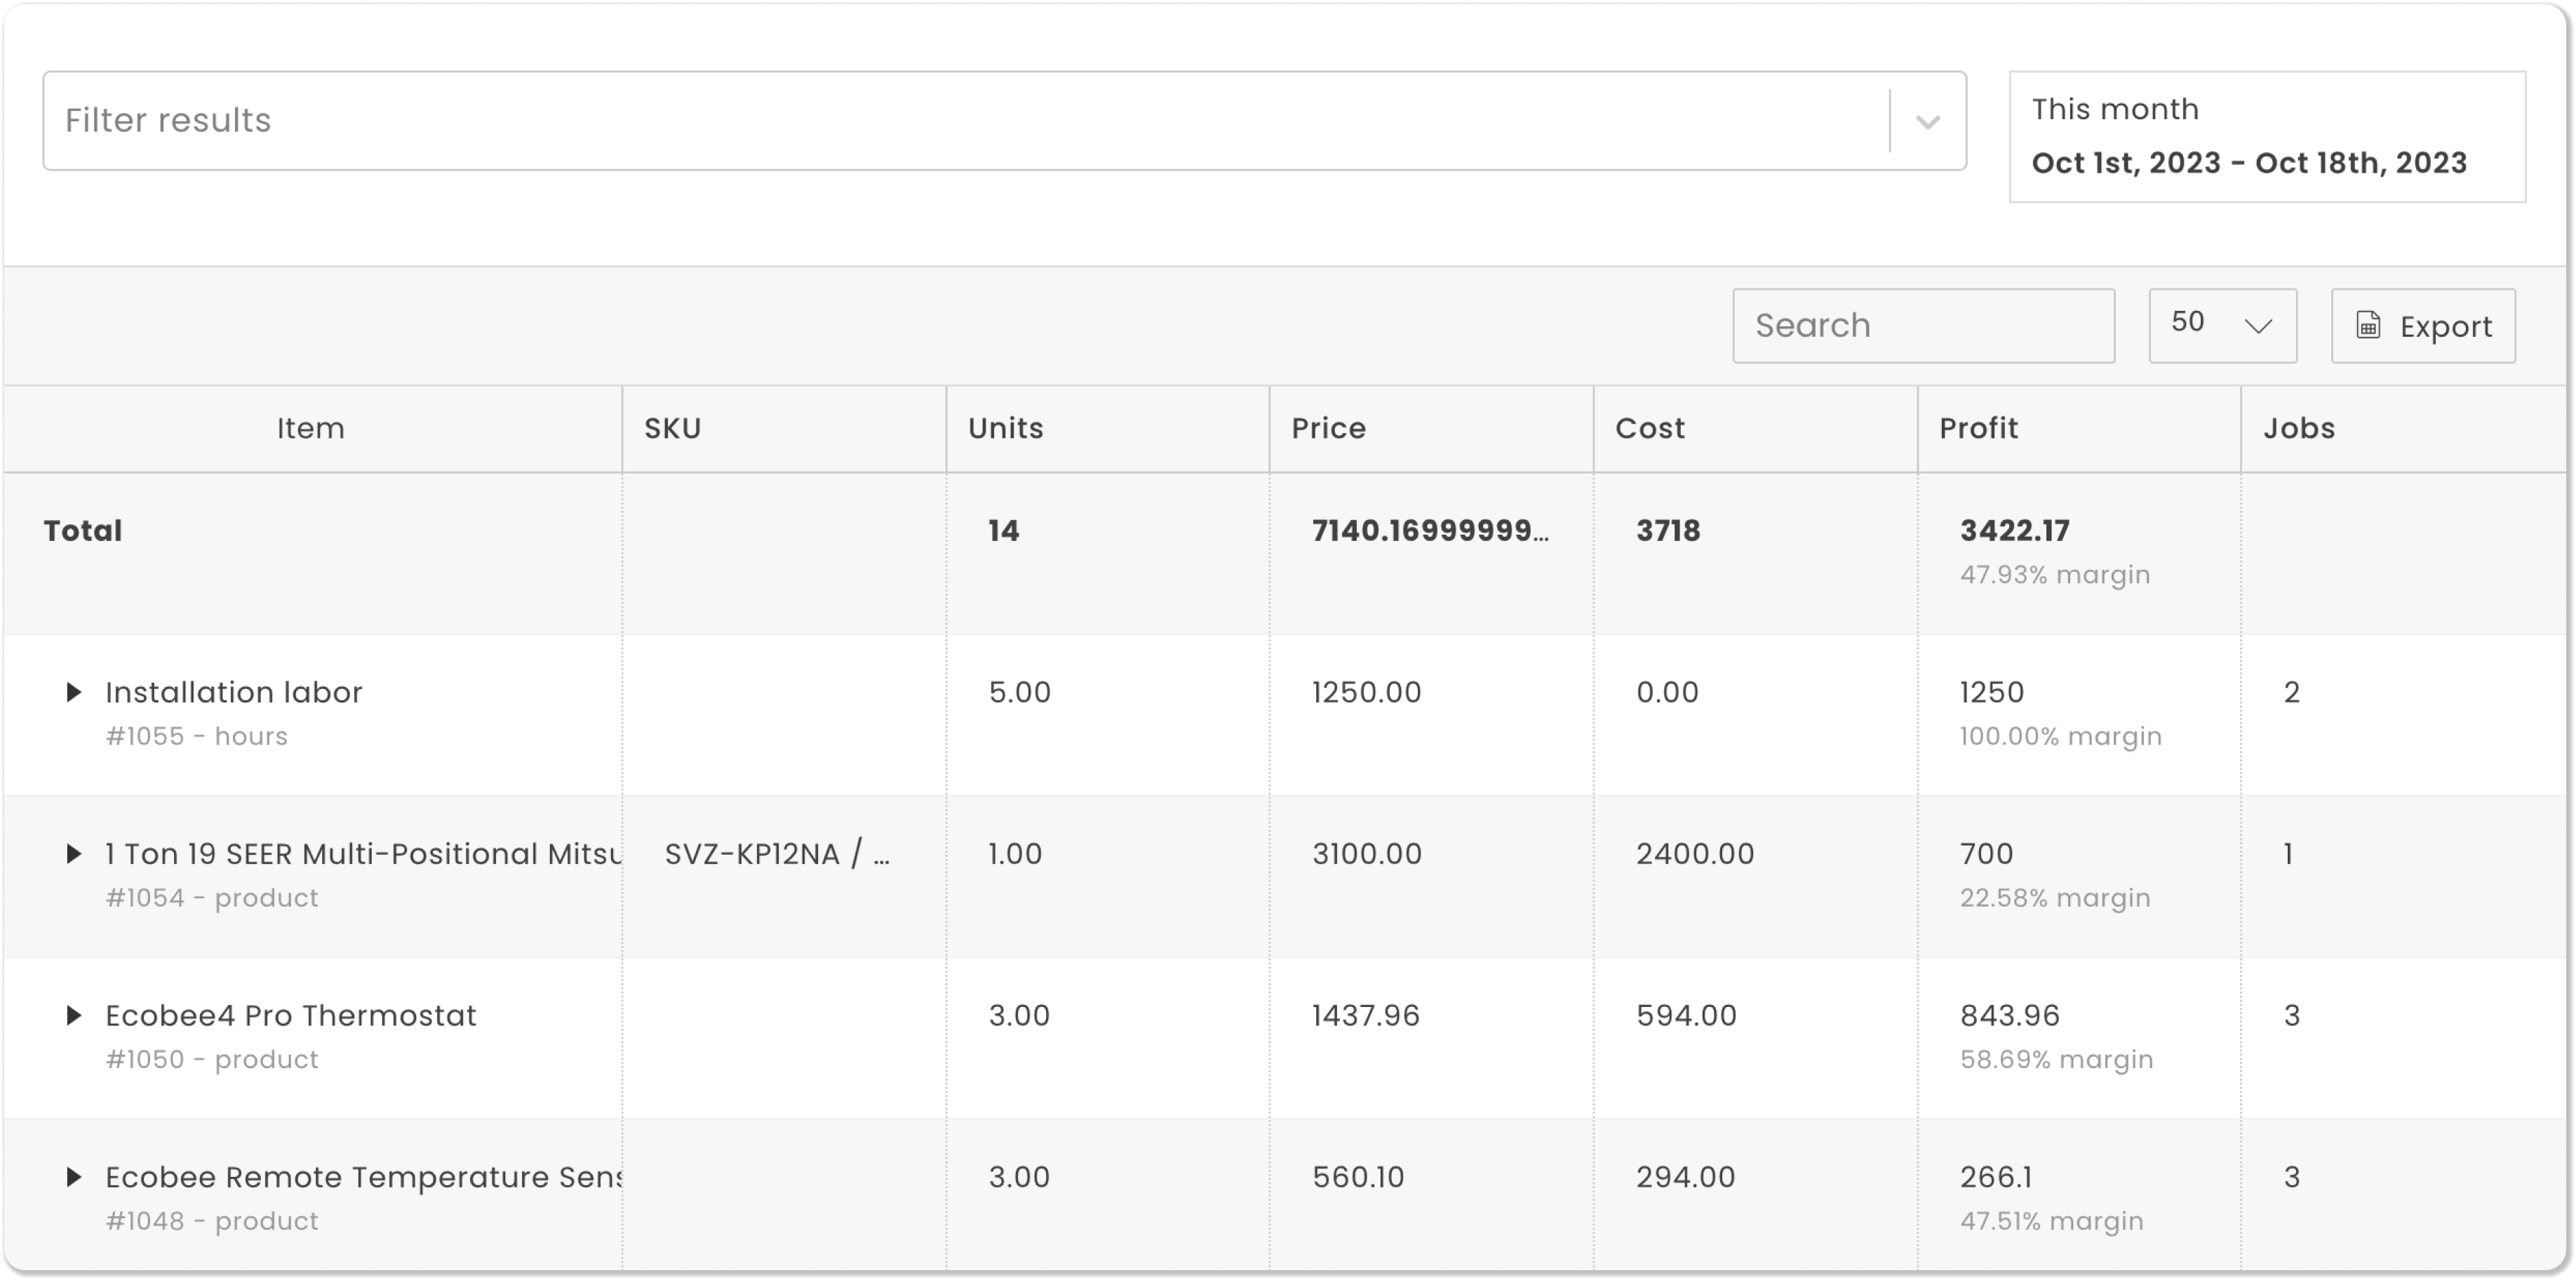
Task: Open item #1050 Ecobee4 Pro Thermostat
Action: tap(291, 1015)
